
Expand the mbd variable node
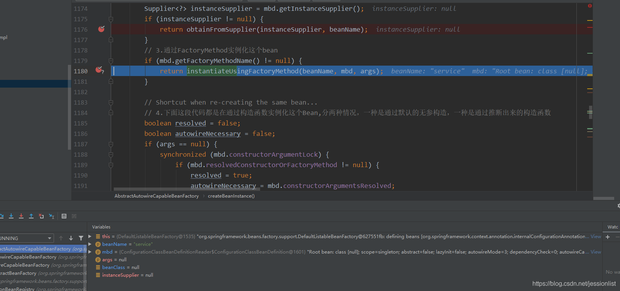(90, 252)
